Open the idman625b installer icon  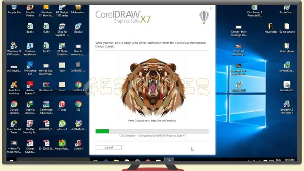click(287, 67)
